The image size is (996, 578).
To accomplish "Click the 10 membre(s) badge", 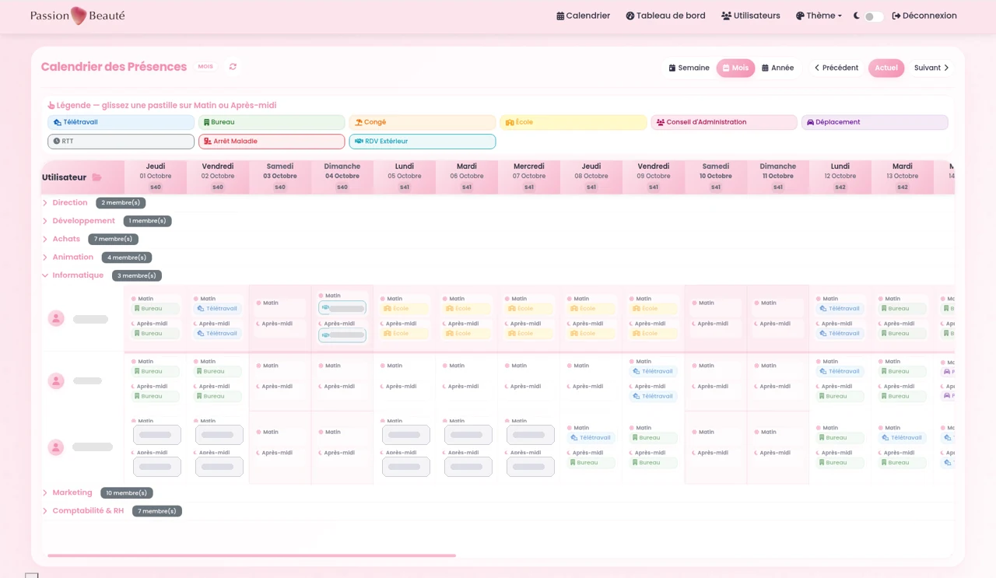I will pyautogui.click(x=126, y=493).
